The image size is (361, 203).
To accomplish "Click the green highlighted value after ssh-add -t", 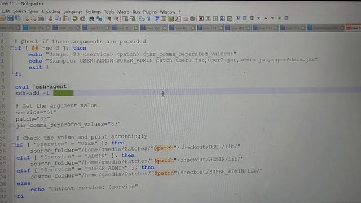I will click(63, 93).
